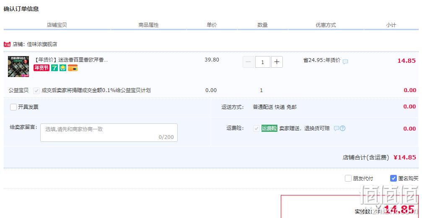
Task: Click the 卖家赠送，退换货可赔 text
Action: [x=304, y=128]
